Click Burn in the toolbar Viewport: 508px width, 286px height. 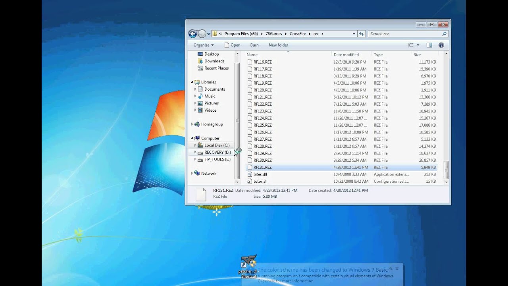pyautogui.click(x=254, y=45)
